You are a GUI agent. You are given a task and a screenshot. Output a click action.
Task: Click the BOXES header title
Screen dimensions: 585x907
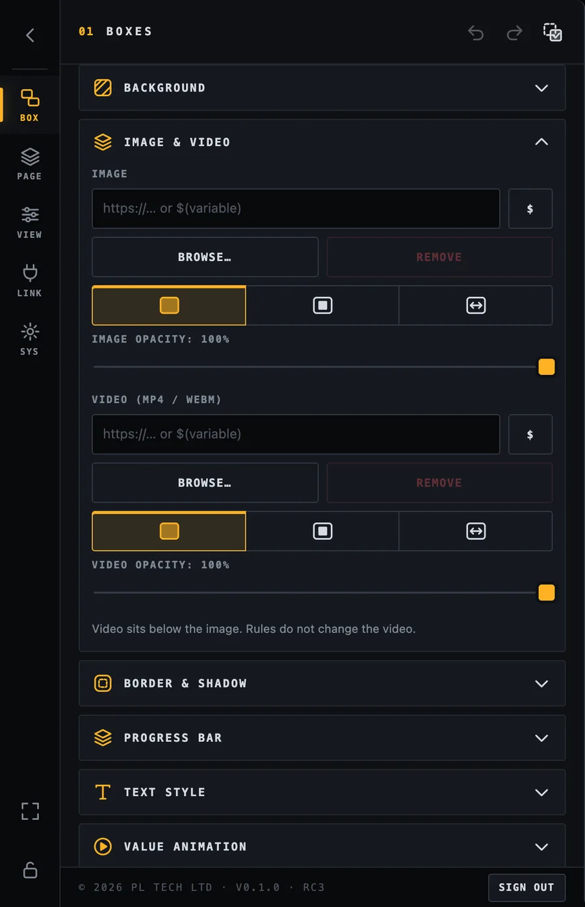point(129,31)
